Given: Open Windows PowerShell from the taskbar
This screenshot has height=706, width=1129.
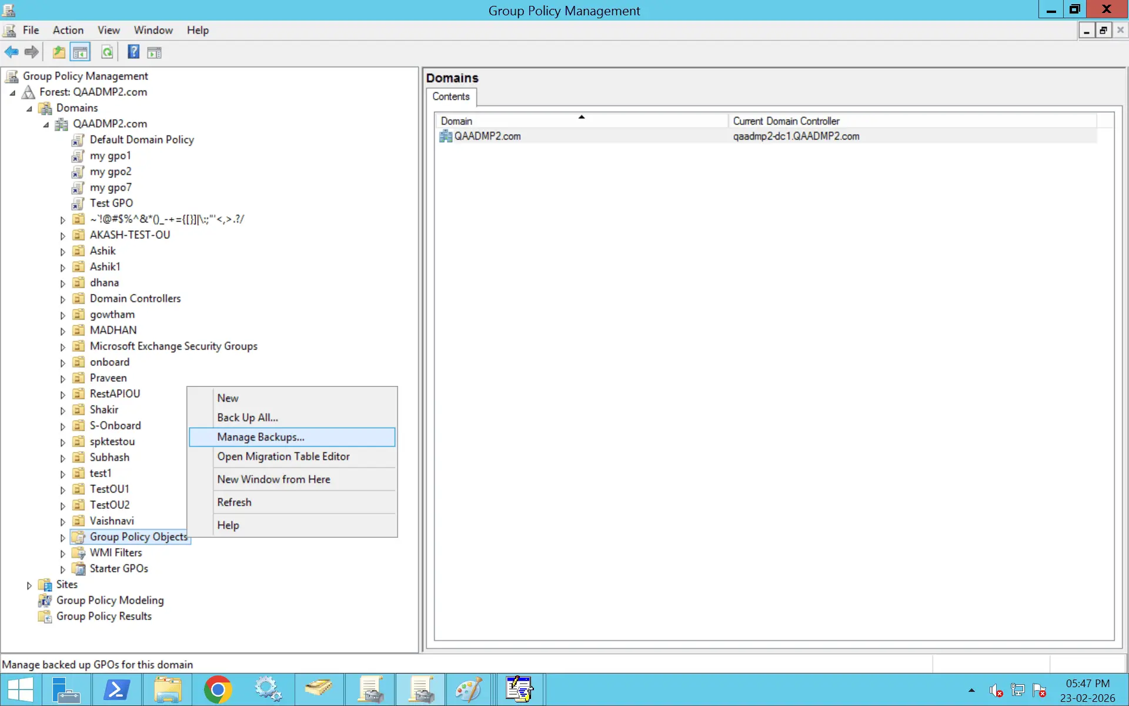Looking at the screenshot, I should [x=117, y=688].
